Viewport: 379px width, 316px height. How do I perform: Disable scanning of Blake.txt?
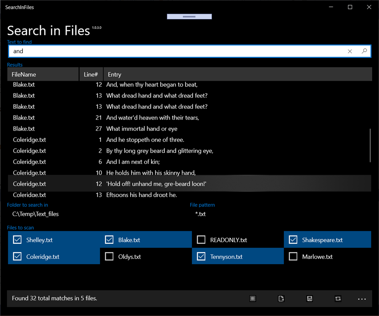click(109, 239)
